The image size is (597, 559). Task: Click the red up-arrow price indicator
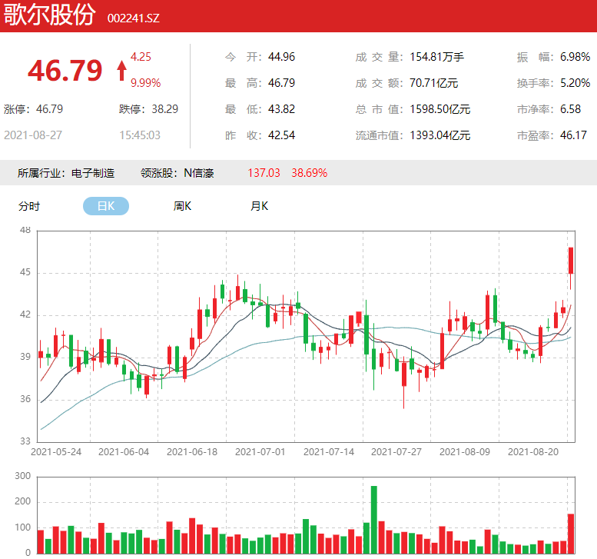(x=122, y=71)
